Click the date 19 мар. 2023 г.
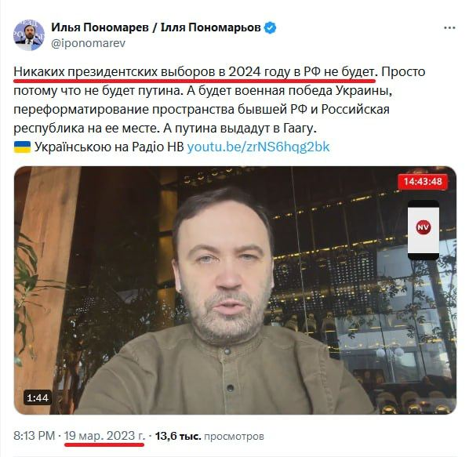 [104, 436]
